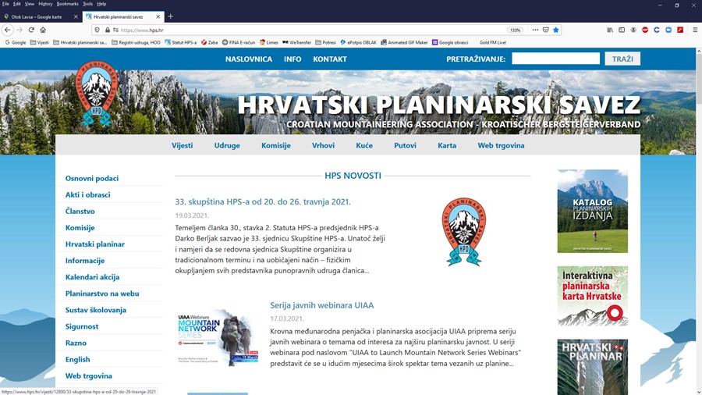702x395 pixels.
Task: Click the 133% zoom level indicator
Action: [x=516, y=30]
